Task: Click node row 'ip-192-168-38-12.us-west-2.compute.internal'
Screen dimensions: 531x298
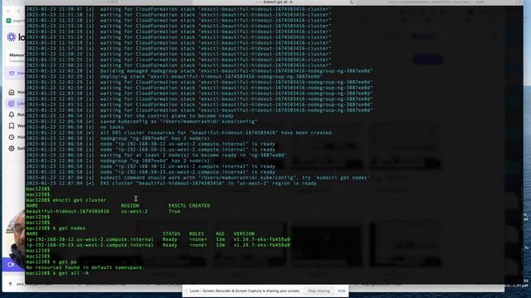Action: pos(158,239)
